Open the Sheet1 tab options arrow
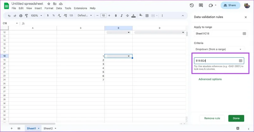This screenshot has width=254, height=132. 38,129
